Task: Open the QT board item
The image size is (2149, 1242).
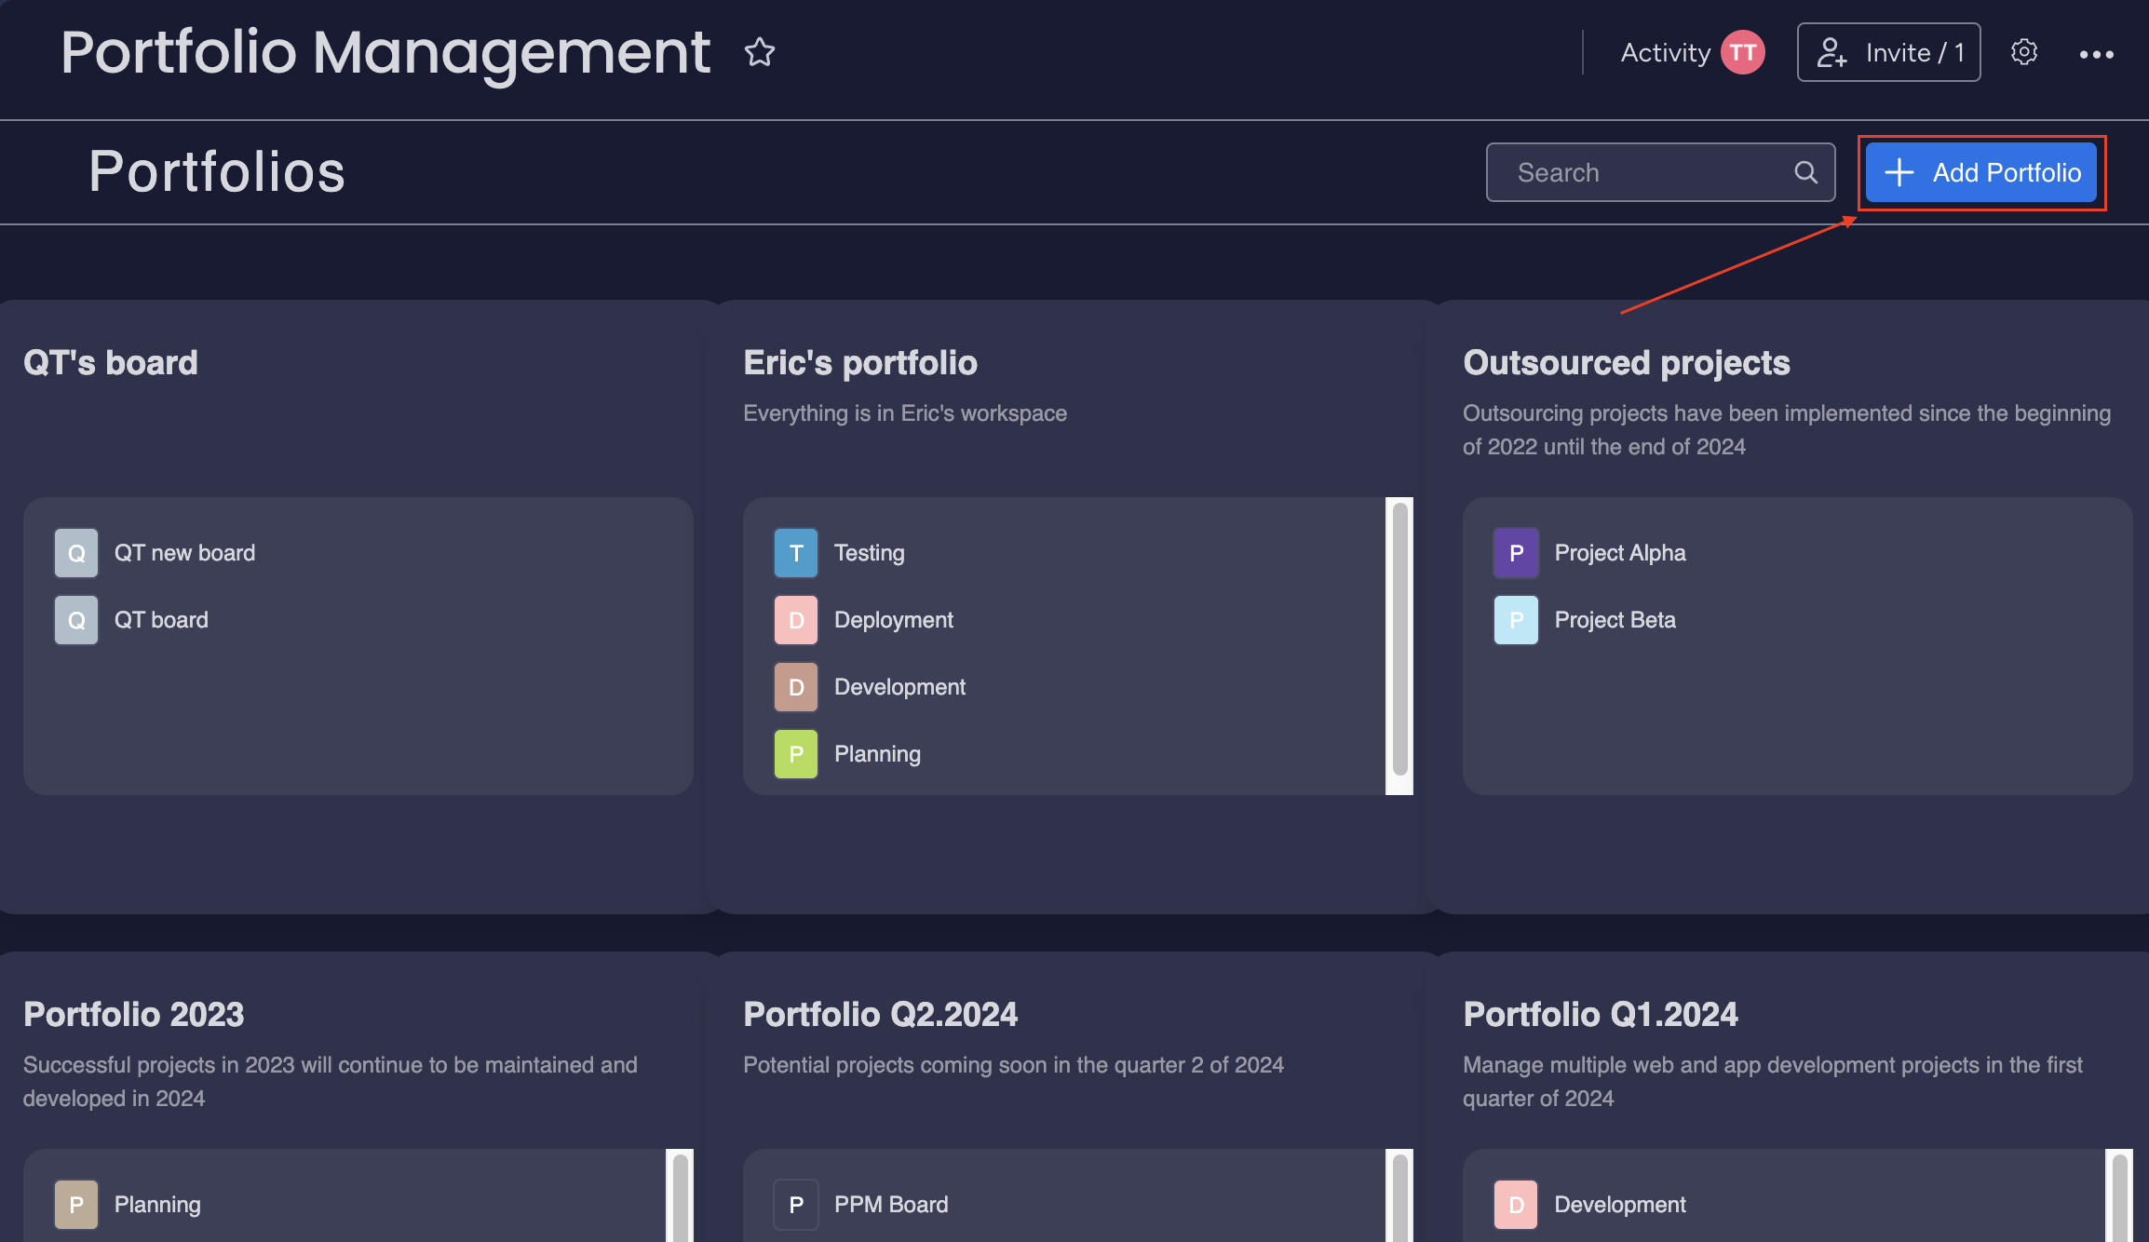Action: (x=161, y=620)
